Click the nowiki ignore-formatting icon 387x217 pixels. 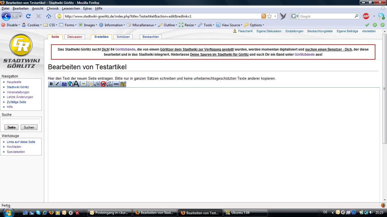[x=103, y=84]
